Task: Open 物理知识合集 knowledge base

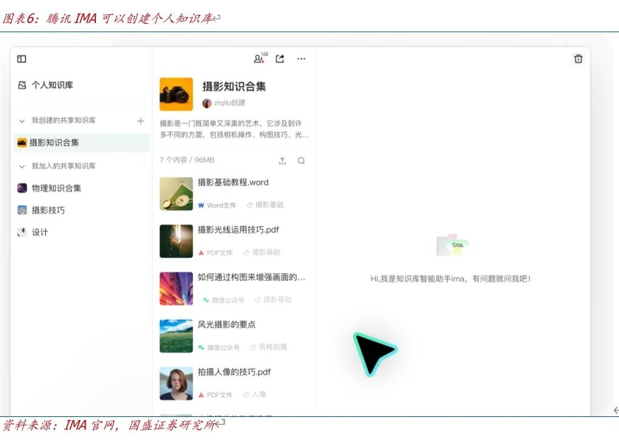Action: click(56, 188)
